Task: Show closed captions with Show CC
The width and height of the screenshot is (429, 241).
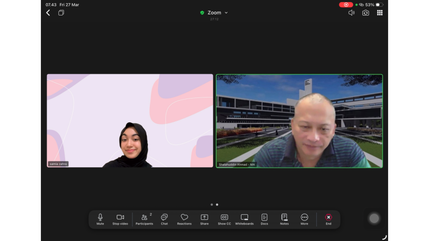Action: point(224,219)
